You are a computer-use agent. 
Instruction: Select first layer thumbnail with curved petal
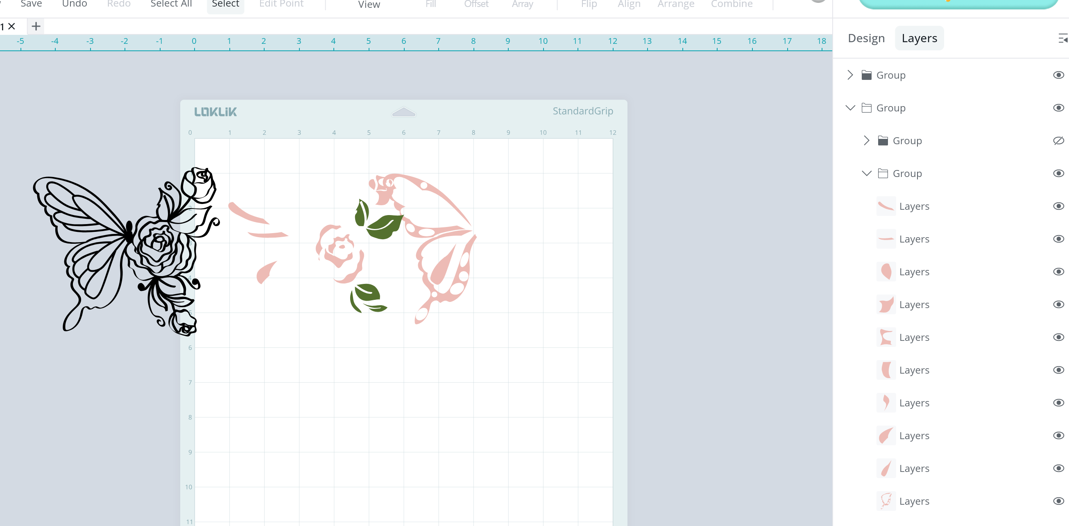pyautogui.click(x=886, y=206)
